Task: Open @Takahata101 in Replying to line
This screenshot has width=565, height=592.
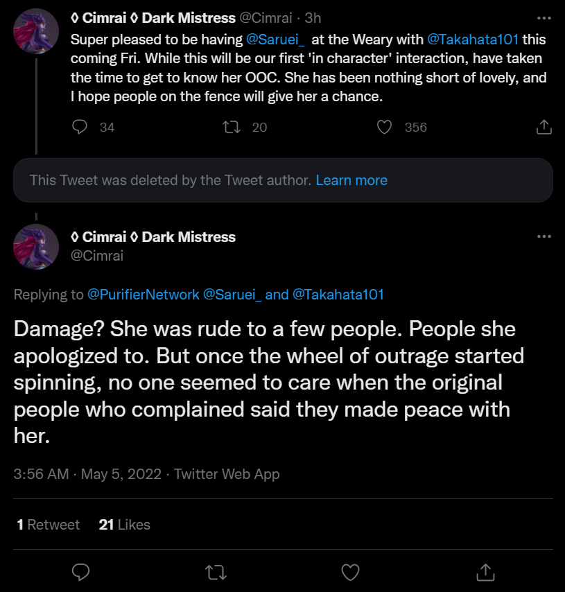Action: [x=338, y=295]
